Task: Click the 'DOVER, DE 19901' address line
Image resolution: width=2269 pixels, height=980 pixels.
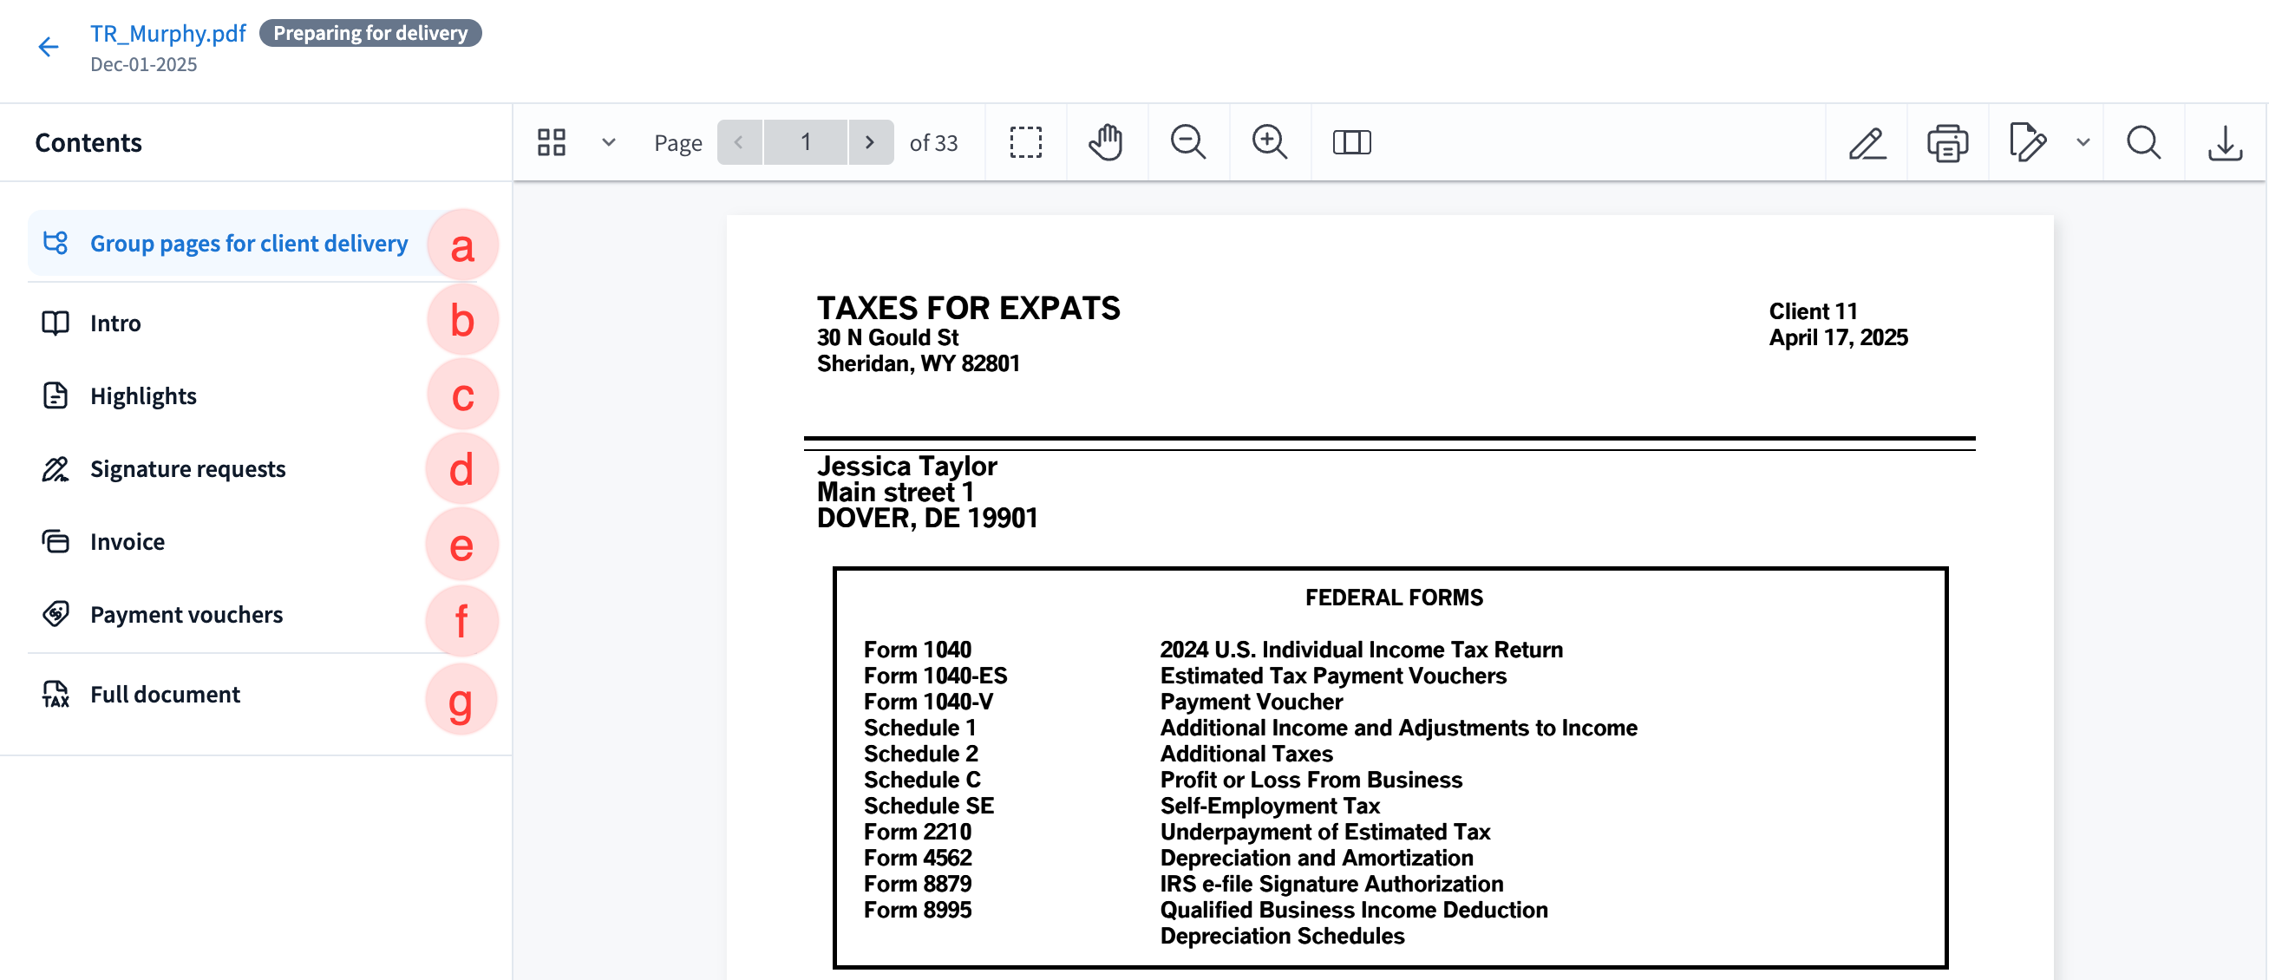Action: tap(927, 518)
